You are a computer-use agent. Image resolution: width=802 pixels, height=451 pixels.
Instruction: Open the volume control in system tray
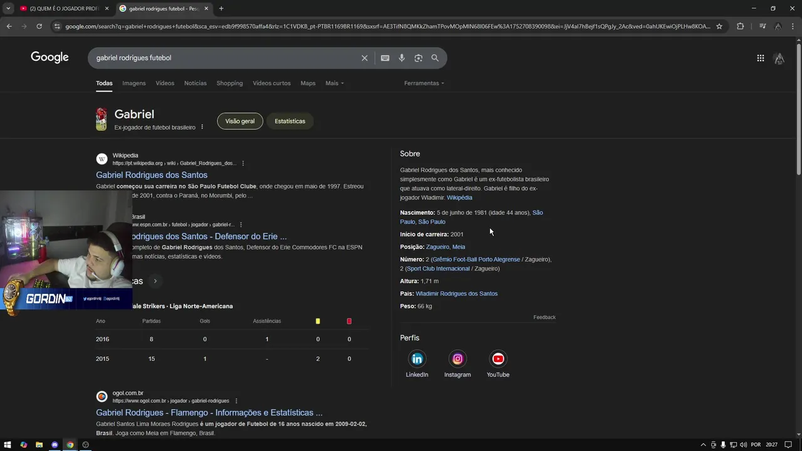click(743, 445)
